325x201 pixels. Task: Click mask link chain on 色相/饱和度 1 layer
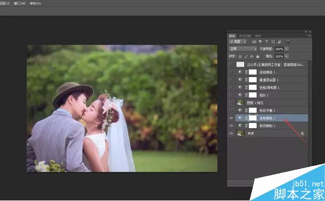[246, 87]
